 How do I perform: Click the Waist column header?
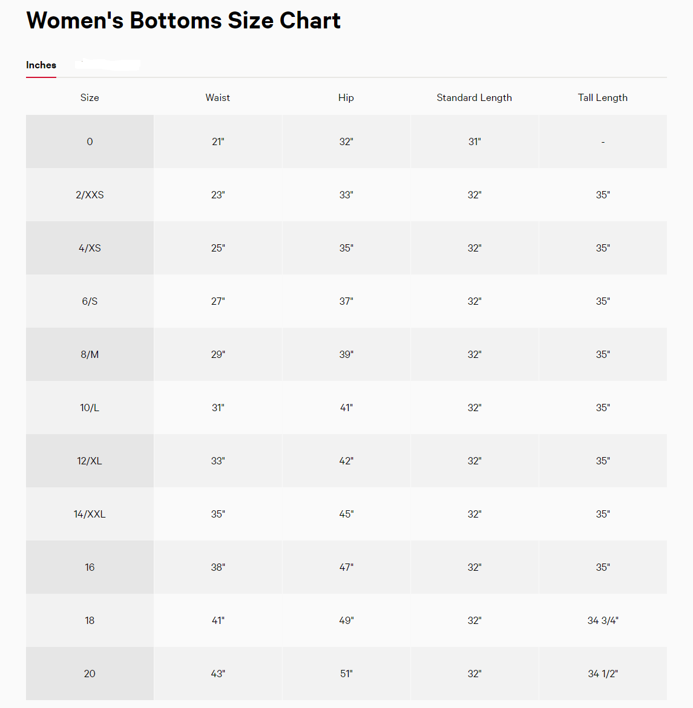tap(218, 98)
